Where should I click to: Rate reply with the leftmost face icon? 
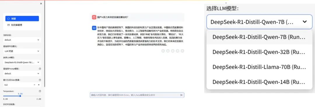(x=163, y=51)
